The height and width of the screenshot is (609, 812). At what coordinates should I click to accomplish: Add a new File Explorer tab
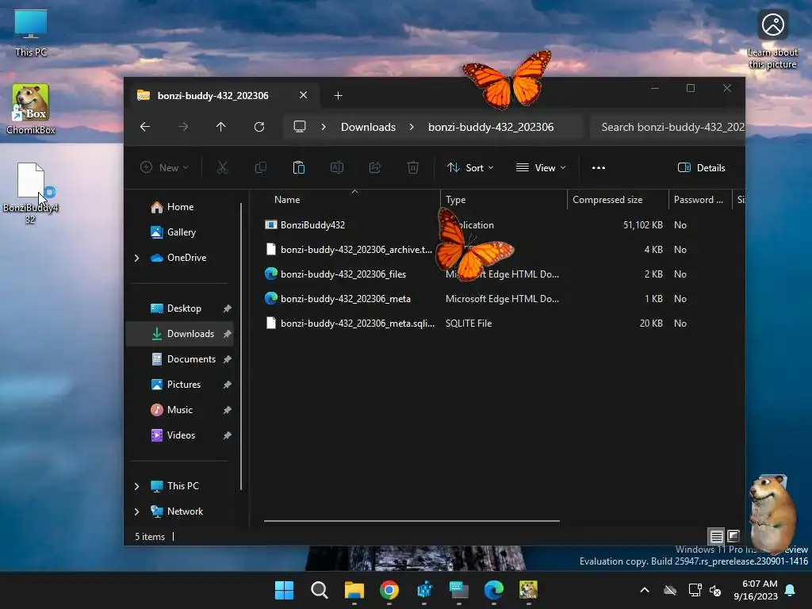click(338, 95)
